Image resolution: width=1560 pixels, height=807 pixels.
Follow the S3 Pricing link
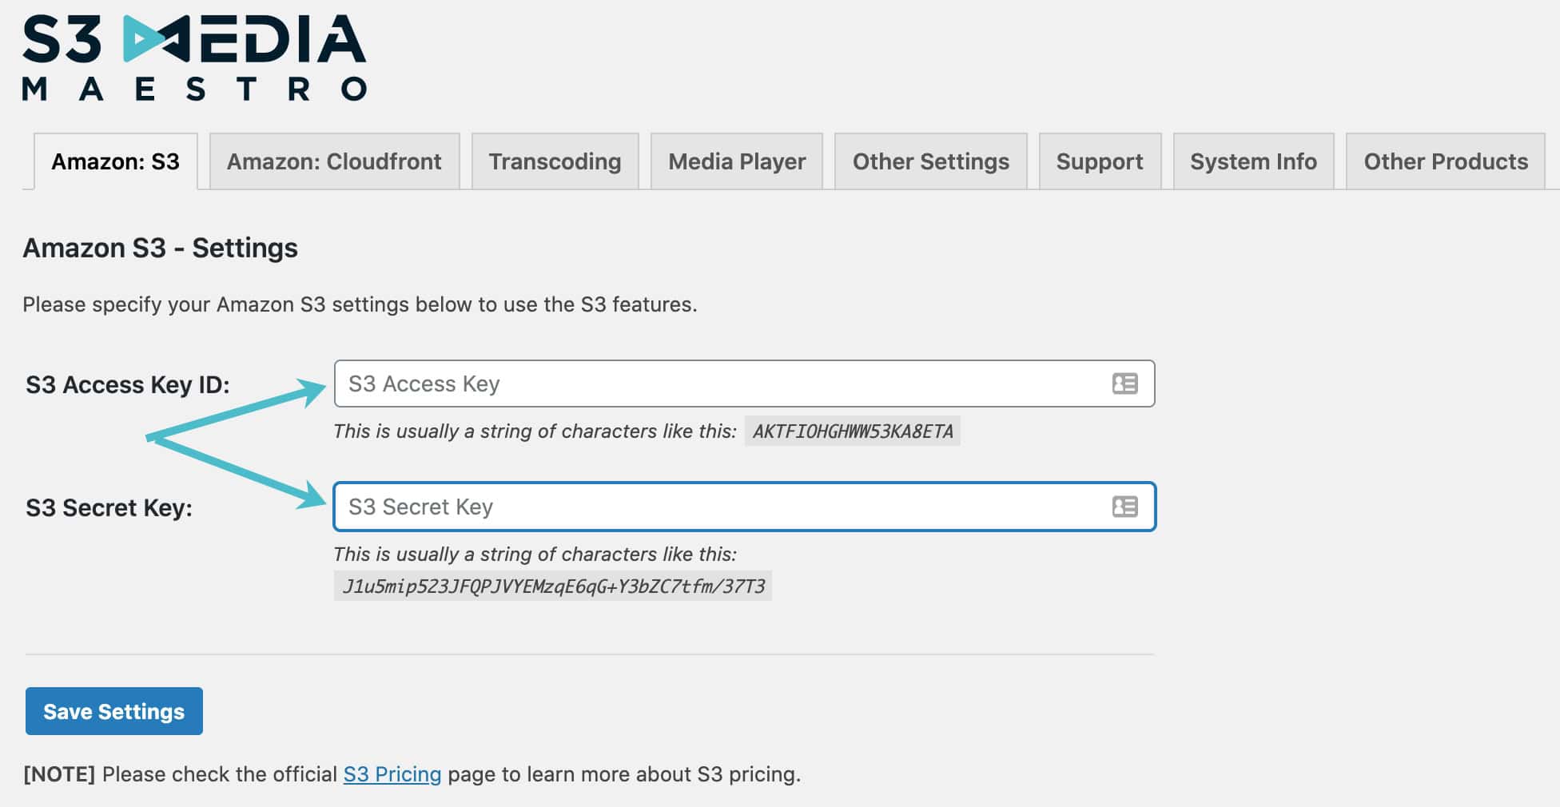tap(392, 774)
